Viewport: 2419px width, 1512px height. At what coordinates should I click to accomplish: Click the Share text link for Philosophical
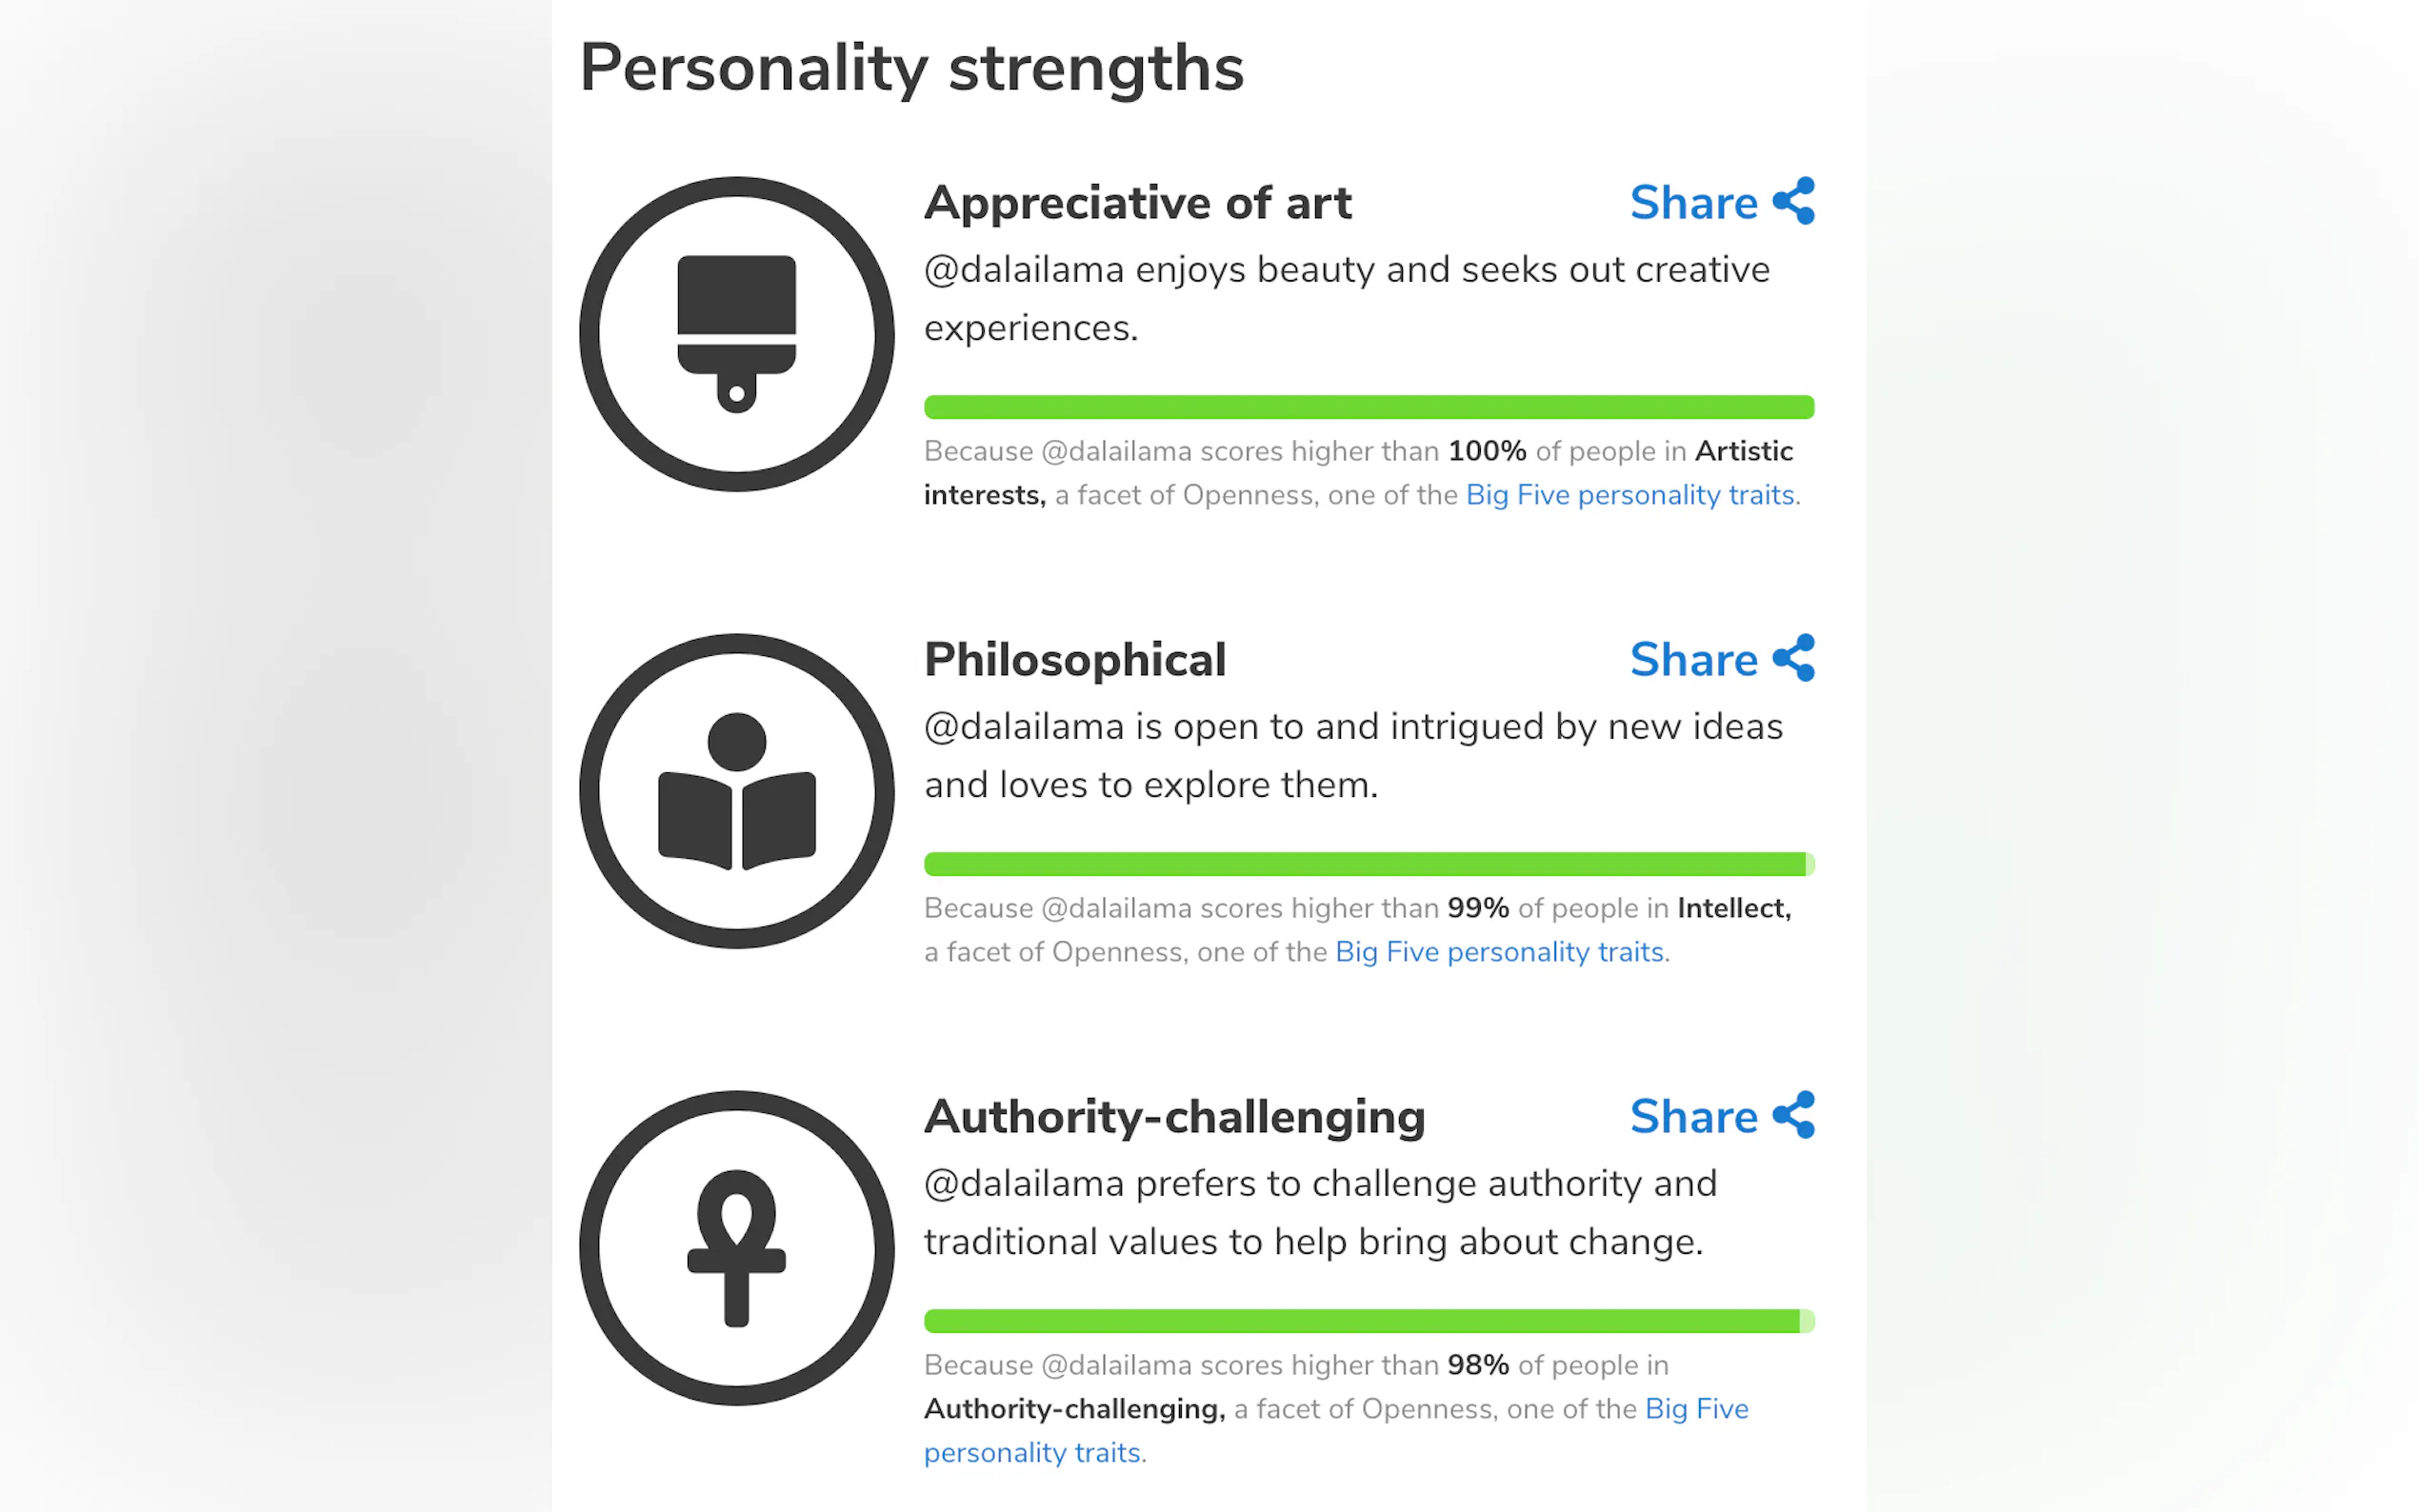pos(1693,660)
